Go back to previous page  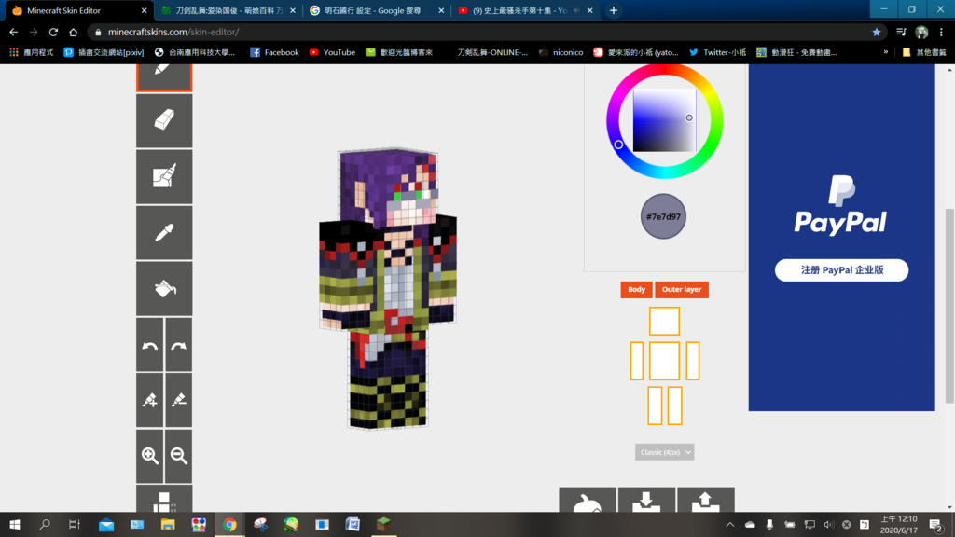[13, 33]
